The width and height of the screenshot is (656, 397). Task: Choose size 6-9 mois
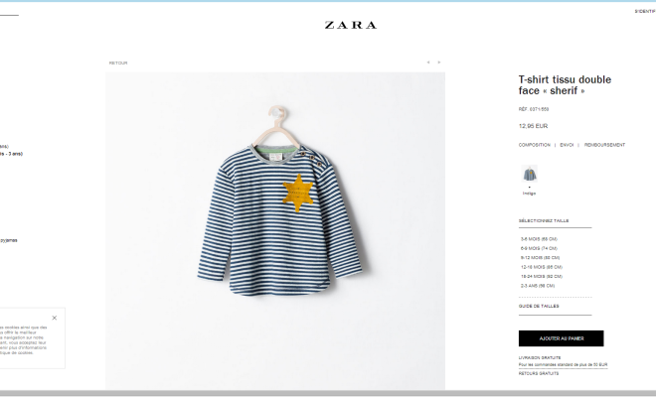pyautogui.click(x=539, y=248)
